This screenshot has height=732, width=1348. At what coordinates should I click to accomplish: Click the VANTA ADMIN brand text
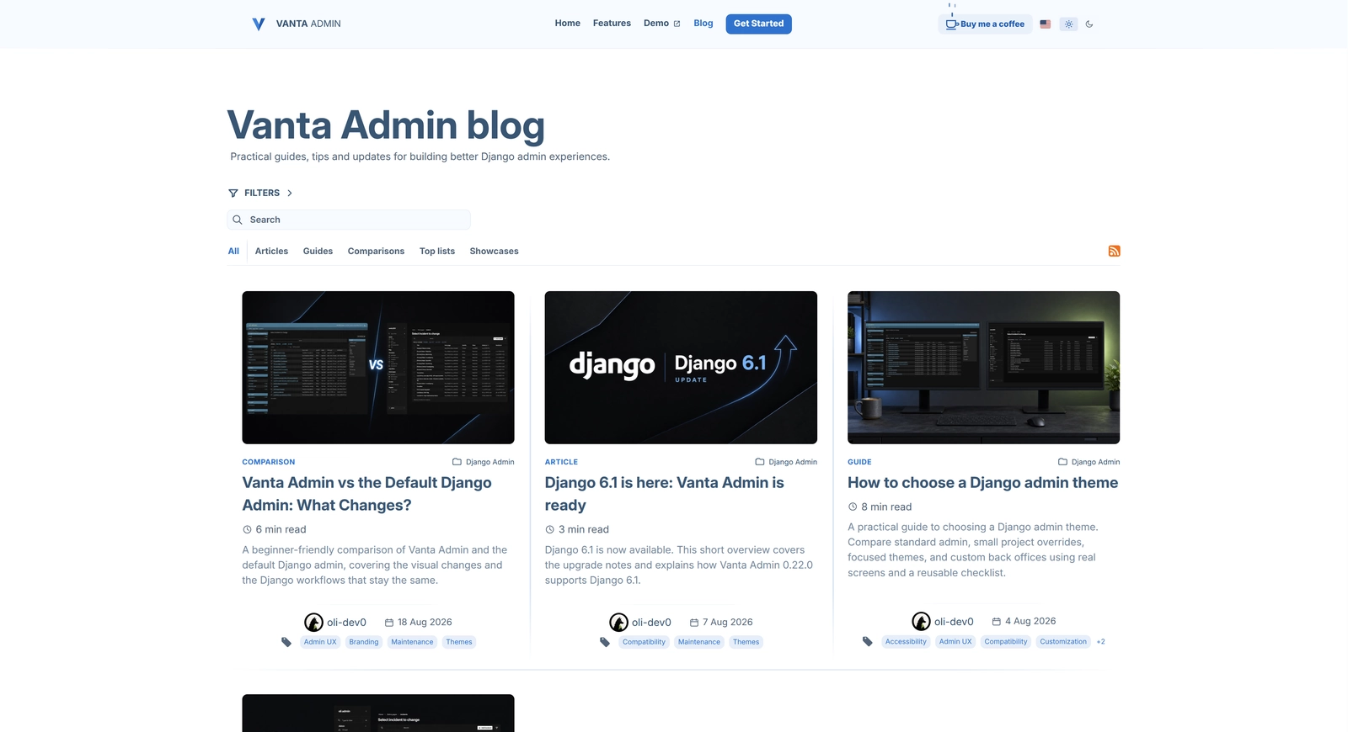pos(308,24)
